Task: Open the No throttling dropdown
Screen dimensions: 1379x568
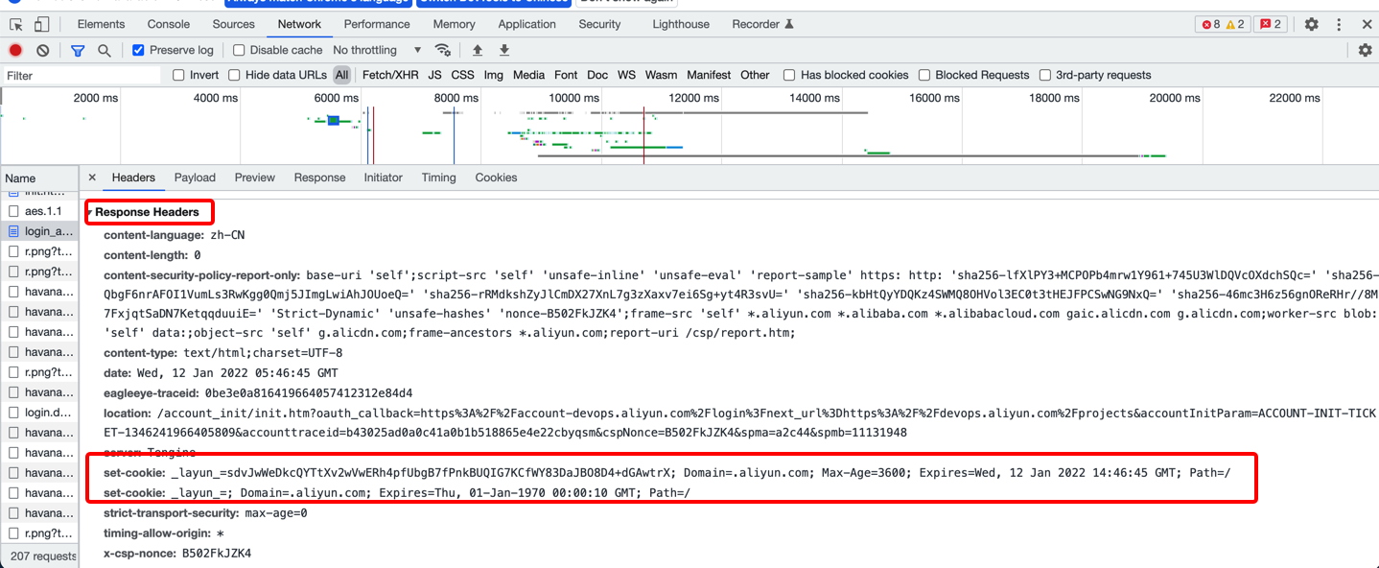Action: coord(377,50)
